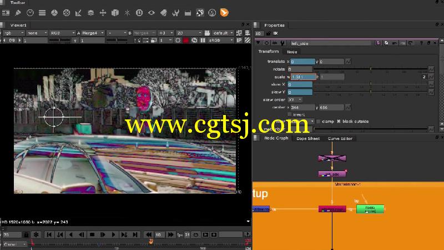Toggle viewer pause button
This screenshot has width=444, height=250.
coord(203,41)
